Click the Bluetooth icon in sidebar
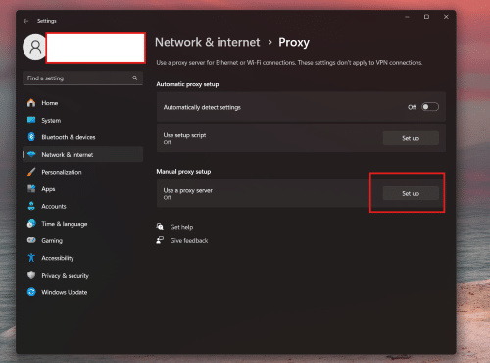Image resolution: width=490 pixels, height=363 pixels. tap(31, 137)
